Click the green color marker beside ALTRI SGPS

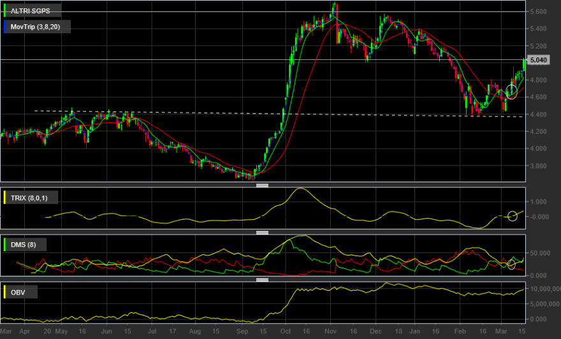point(4,11)
